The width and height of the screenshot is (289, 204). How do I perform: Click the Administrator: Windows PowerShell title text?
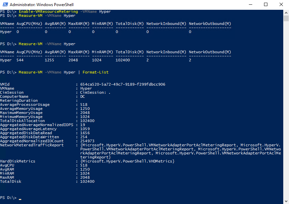pos(42,5)
